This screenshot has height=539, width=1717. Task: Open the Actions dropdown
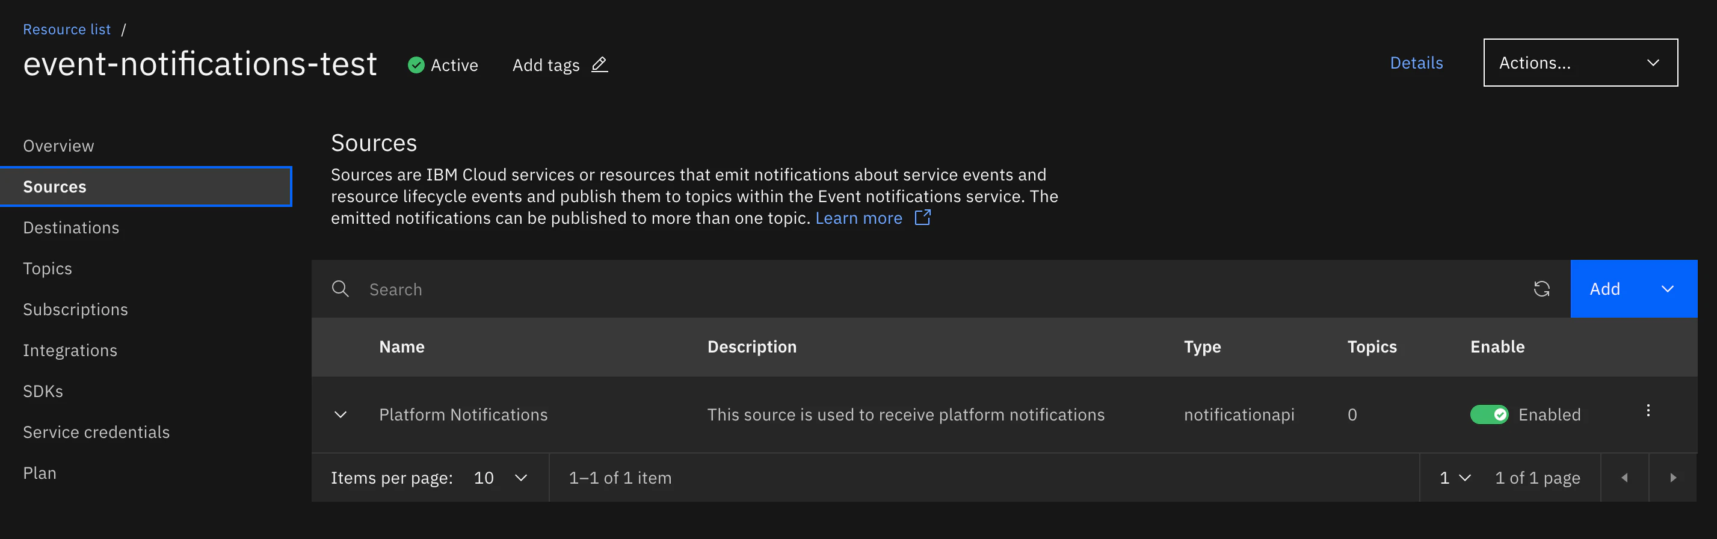[x=1580, y=63]
